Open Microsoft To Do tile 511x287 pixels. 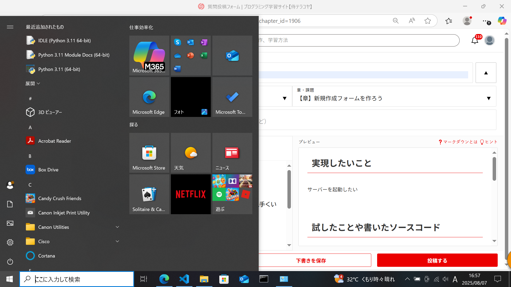[x=232, y=97]
